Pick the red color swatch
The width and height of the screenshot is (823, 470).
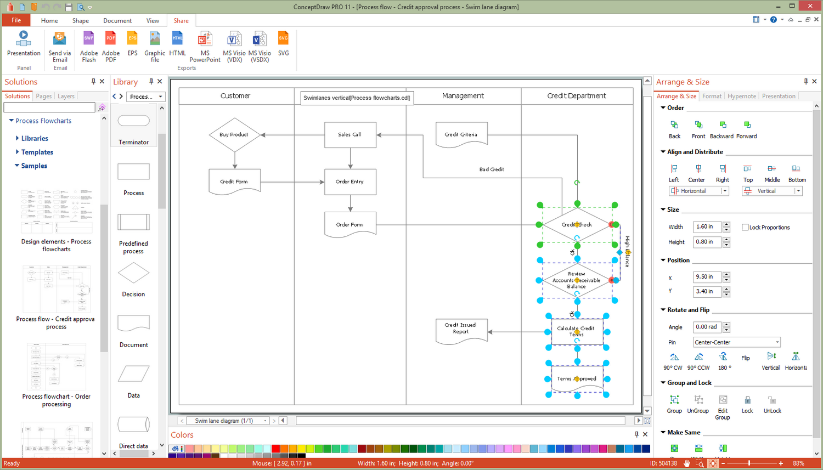[x=275, y=449]
